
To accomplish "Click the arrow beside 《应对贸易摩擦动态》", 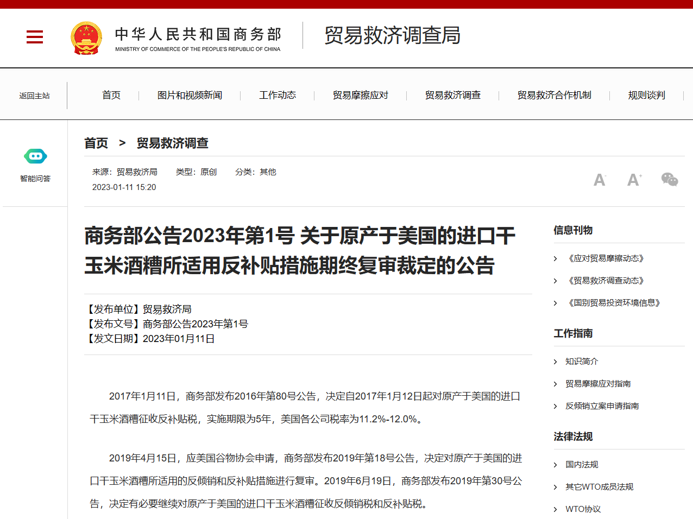I will (555, 259).
